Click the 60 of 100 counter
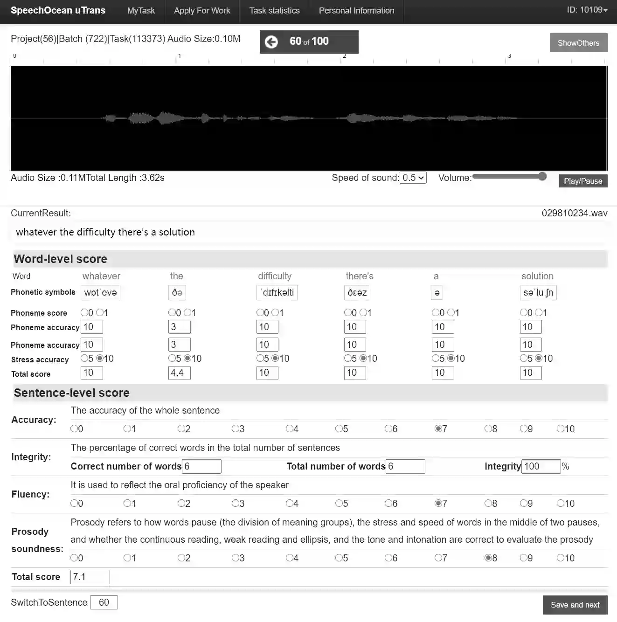The width and height of the screenshot is (617, 622). pos(309,41)
